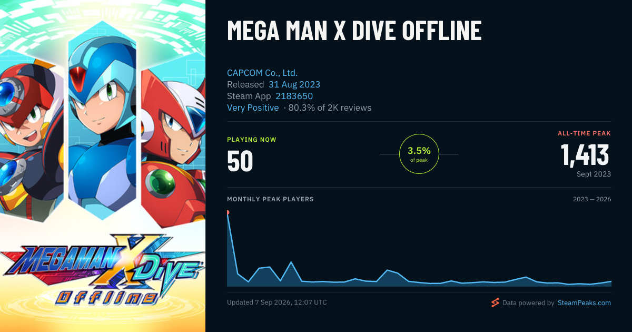Click the 80.3% of 2K reviews text
This screenshot has height=332, width=632.
click(330, 108)
